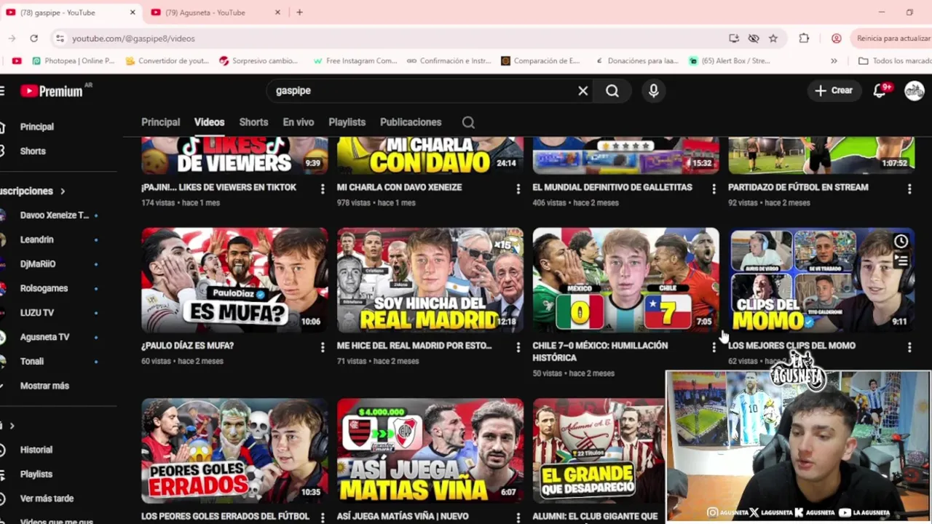This screenshot has width=932, height=524.
Task: Clear the search box with the X icon
Action: [582, 91]
